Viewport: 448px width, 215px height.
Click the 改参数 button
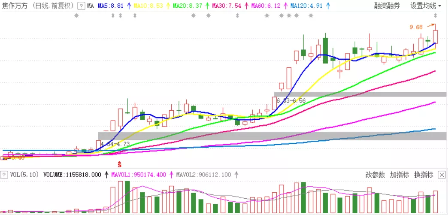[x=375, y=175]
